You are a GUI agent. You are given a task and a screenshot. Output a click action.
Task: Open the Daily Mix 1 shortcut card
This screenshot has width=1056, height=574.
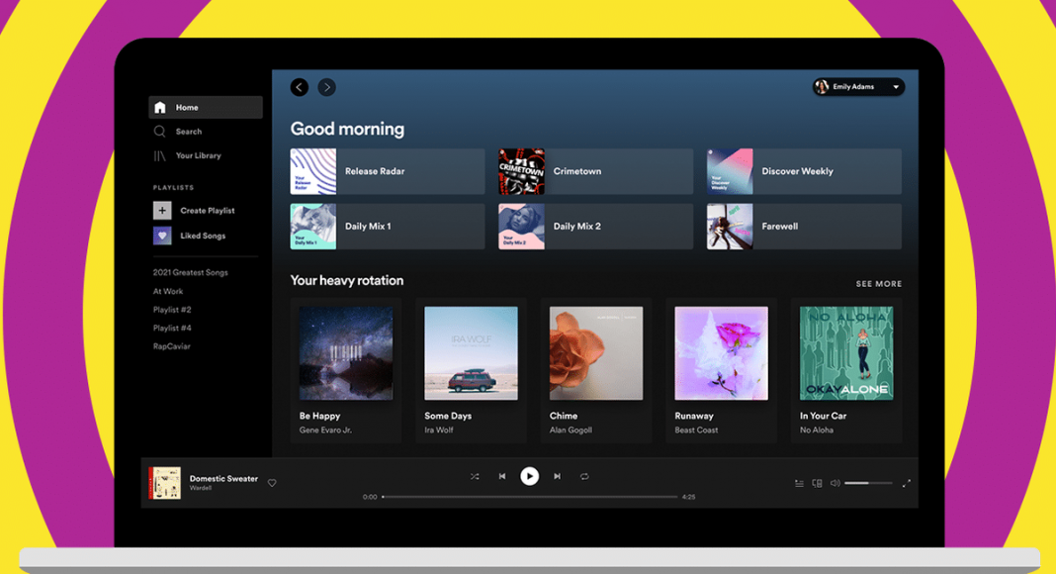[388, 227]
